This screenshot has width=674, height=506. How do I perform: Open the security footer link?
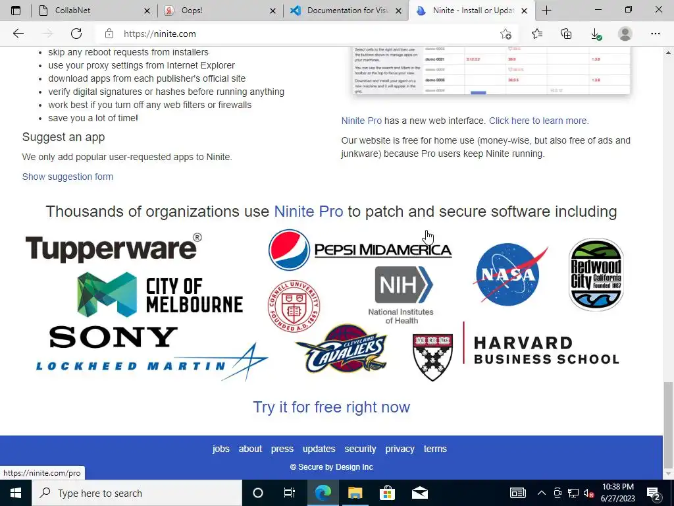click(x=360, y=449)
